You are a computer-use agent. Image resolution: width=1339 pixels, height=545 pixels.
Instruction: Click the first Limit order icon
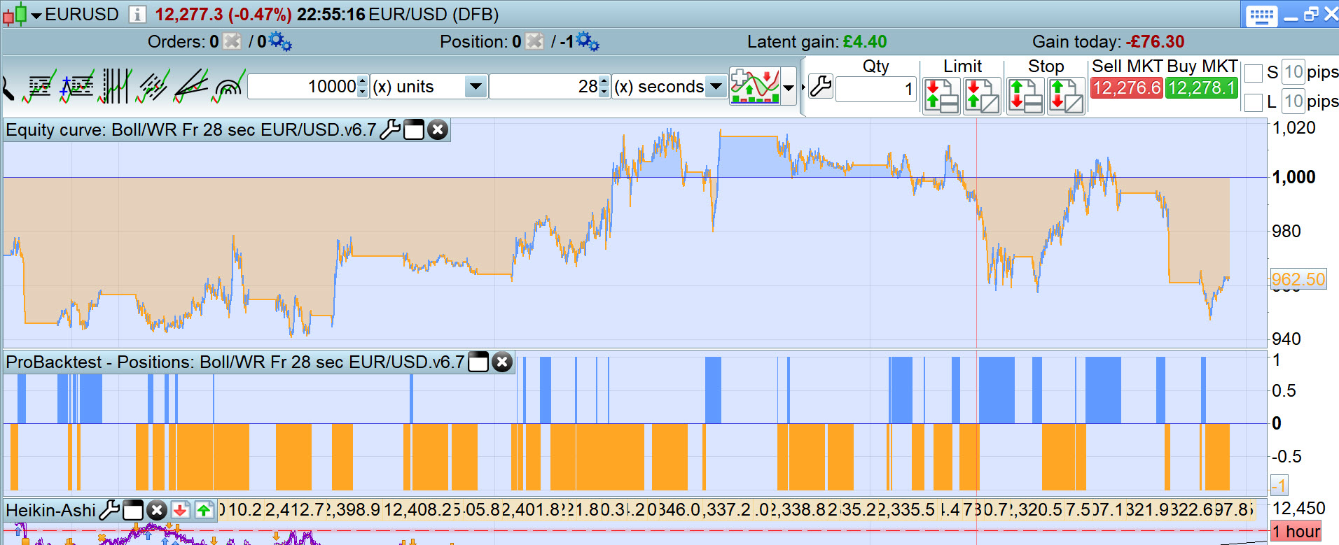[941, 96]
